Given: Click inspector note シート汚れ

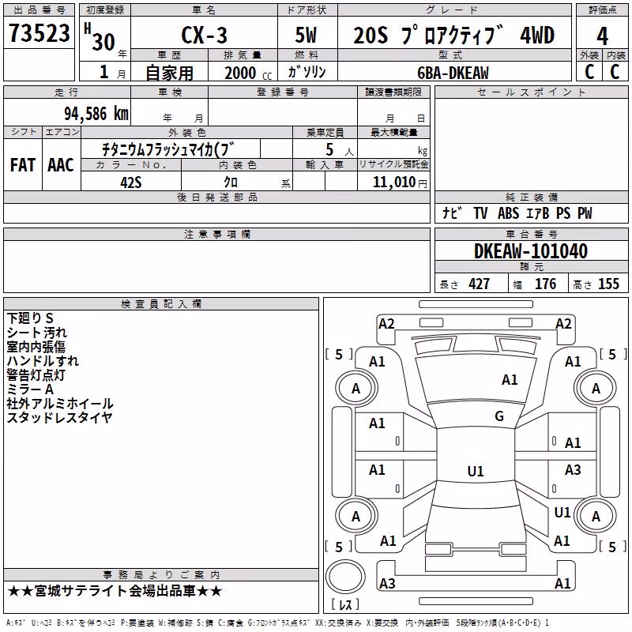Looking at the screenshot, I should (x=36, y=333).
